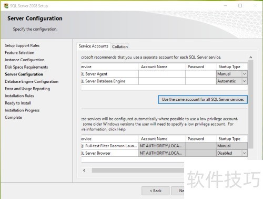Click the vertical scrollbar thumb
263x199 pixels.
[x=251, y=104]
